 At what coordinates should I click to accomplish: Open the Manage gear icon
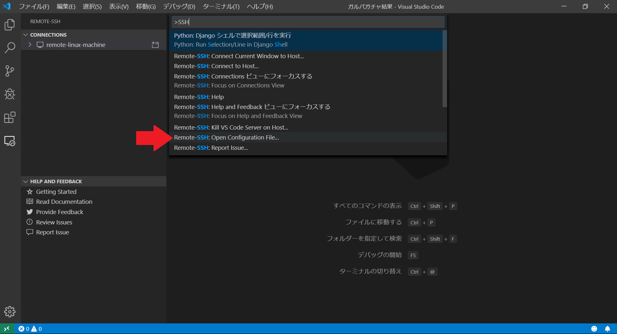point(10,311)
